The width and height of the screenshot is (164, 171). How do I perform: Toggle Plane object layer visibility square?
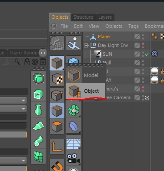coord(137,37)
